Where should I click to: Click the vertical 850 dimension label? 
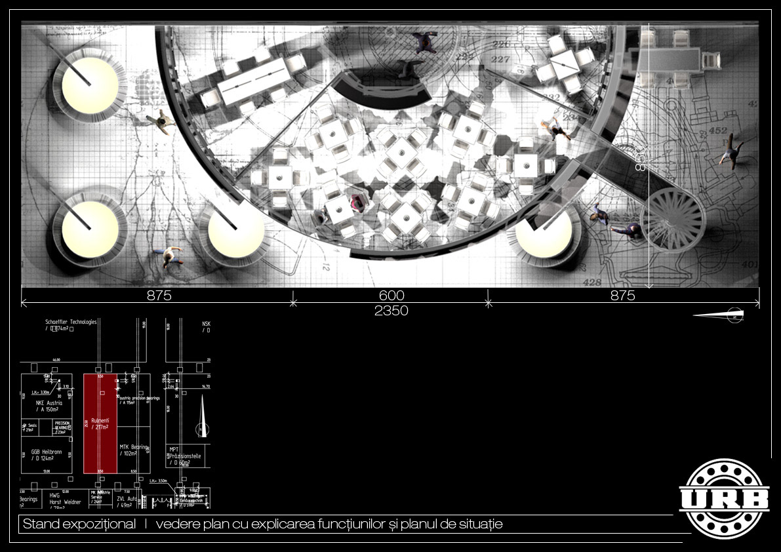pos(641,157)
